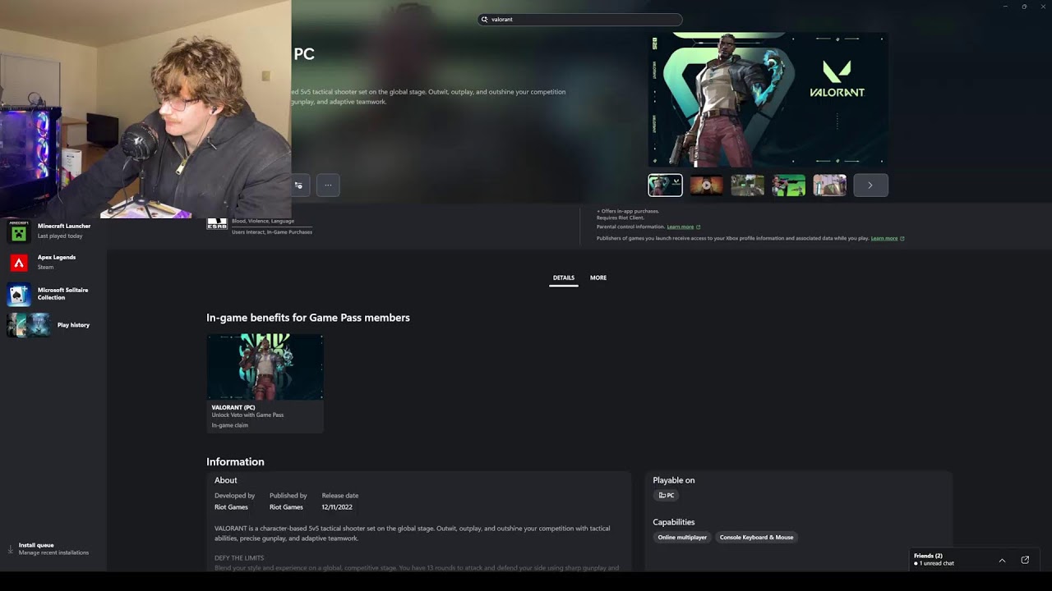
Task: Click the Information section heading
Action: 235,462
